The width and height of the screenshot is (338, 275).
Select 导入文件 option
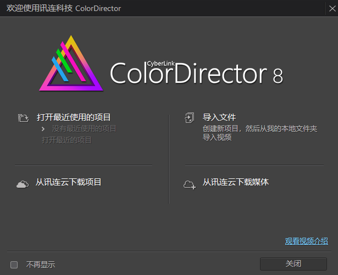[219, 117]
